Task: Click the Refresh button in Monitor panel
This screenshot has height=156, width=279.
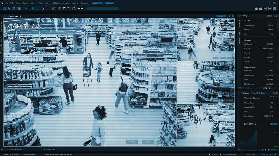Action: (x=273, y=124)
